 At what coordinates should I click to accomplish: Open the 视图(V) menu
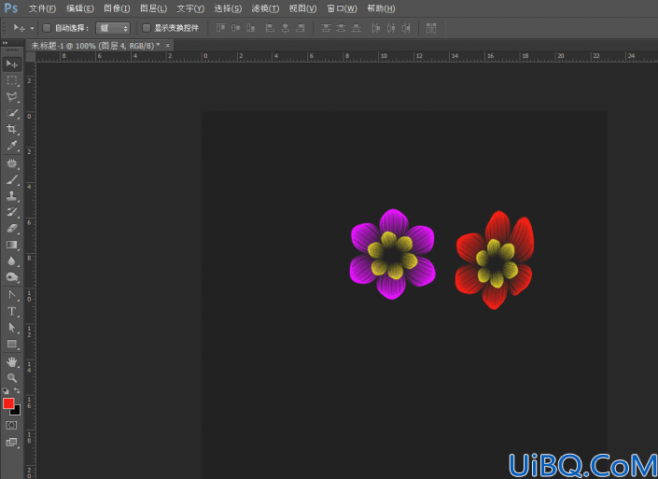302,8
